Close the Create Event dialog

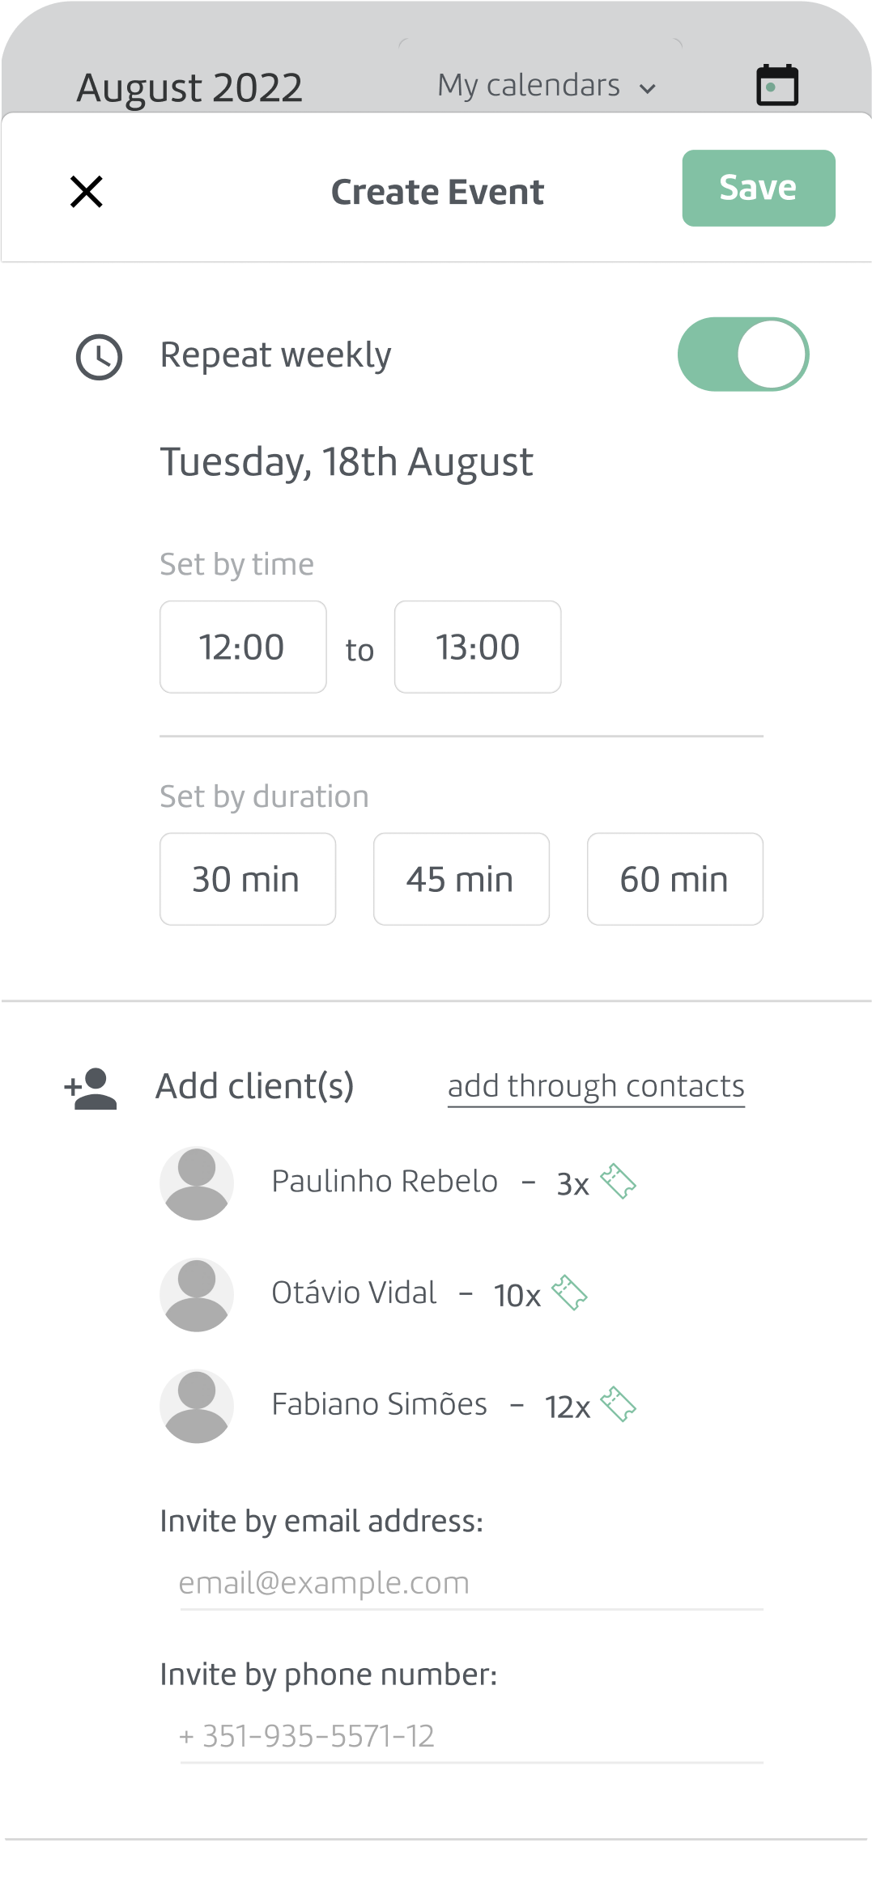[x=86, y=192]
